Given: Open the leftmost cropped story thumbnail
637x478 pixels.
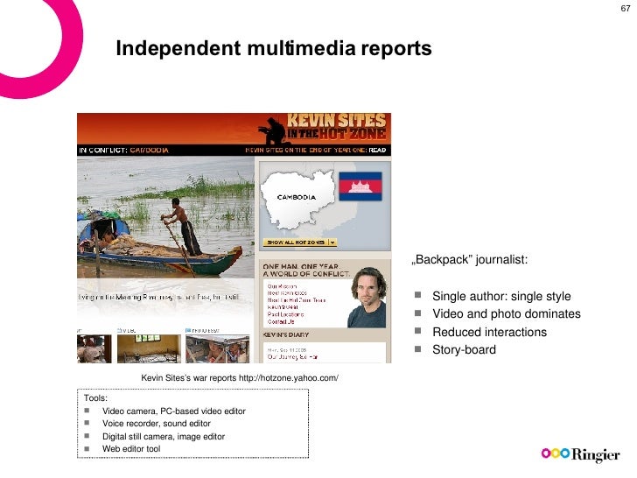Looking at the screenshot, I should point(94,348).
